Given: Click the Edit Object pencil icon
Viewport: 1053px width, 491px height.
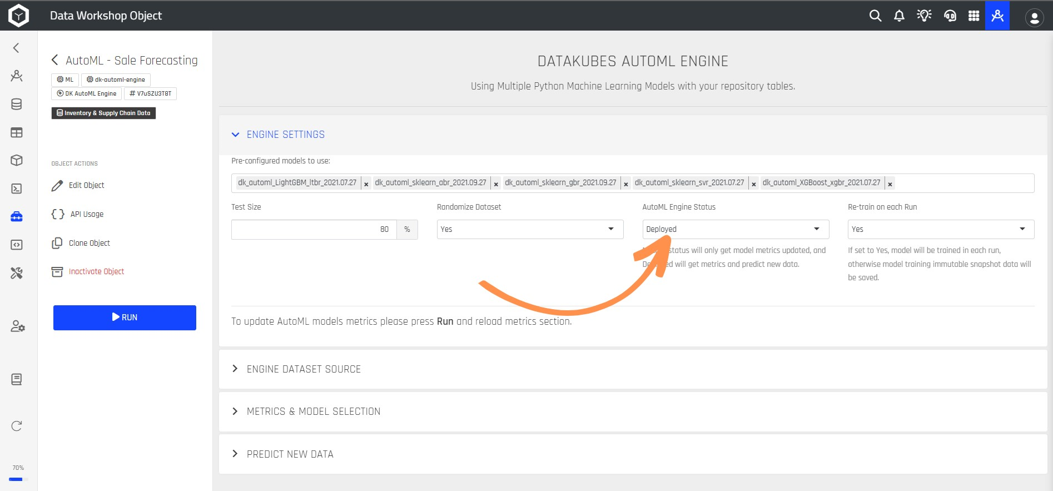Looking at the screenshot, I should [57, 185].
